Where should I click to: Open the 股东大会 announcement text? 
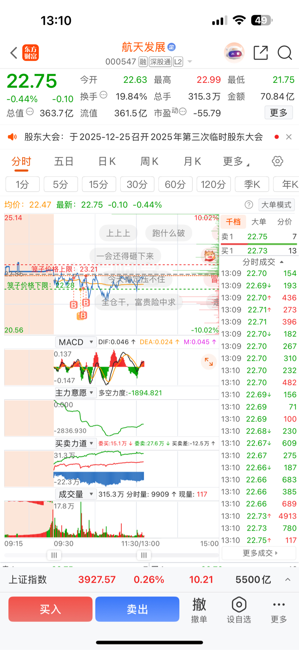click(144, 137)
